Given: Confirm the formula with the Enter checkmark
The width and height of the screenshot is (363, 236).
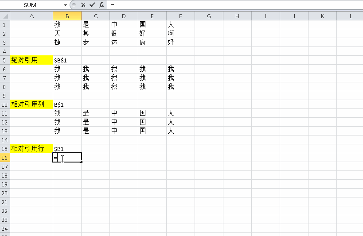Looking at the screenshot, I should click(92, 5).
